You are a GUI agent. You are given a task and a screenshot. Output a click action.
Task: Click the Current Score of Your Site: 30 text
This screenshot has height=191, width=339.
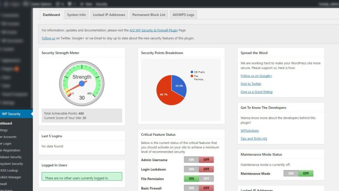click(65, 118)
